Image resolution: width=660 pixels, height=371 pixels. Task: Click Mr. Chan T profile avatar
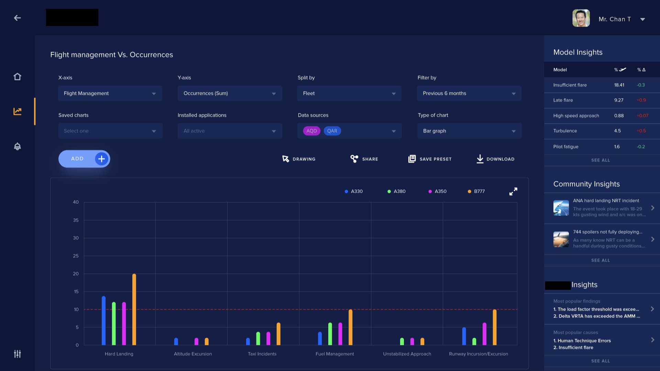pyautogui.click(x=581, y=18)
